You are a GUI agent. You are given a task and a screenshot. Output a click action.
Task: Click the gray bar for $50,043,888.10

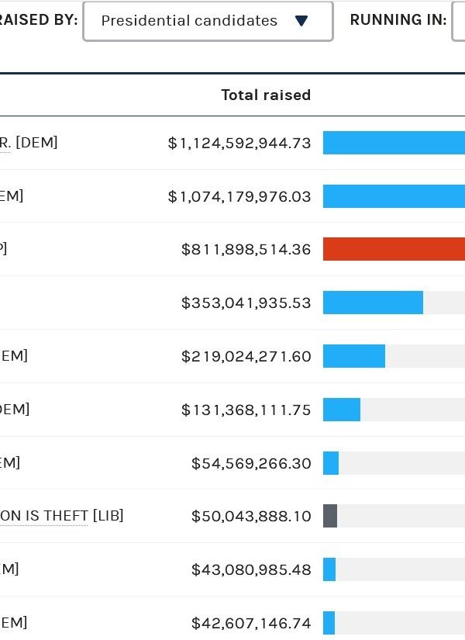(330, 516)
